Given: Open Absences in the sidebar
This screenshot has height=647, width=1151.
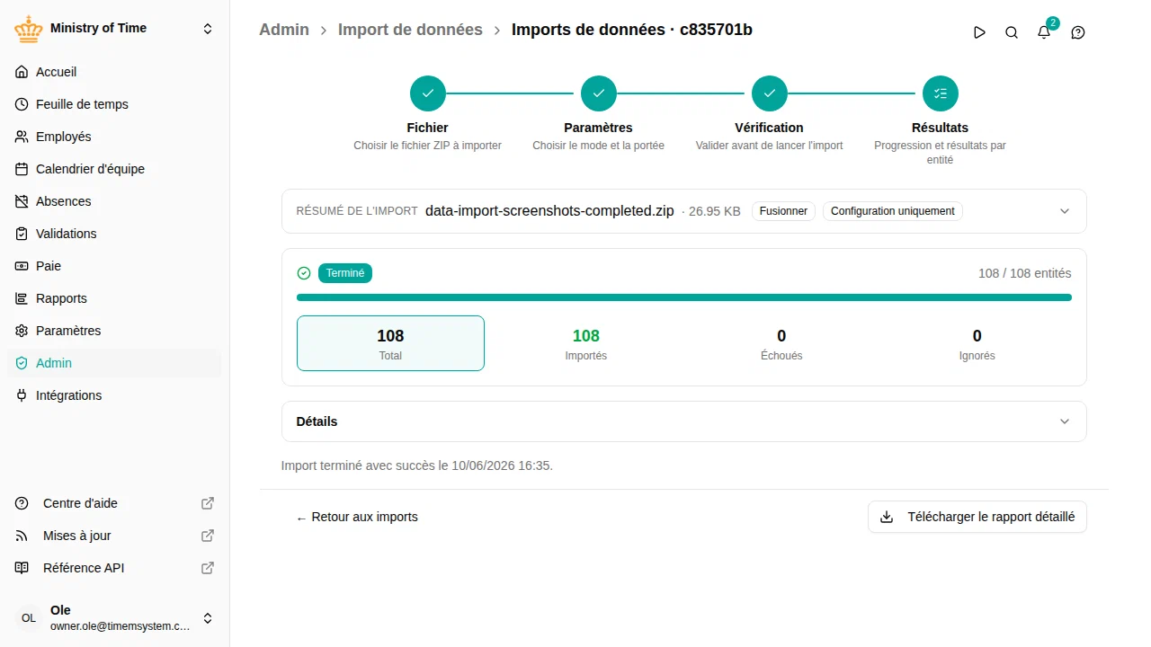Looking at the screenshot, I should click(x=115, y=201).
